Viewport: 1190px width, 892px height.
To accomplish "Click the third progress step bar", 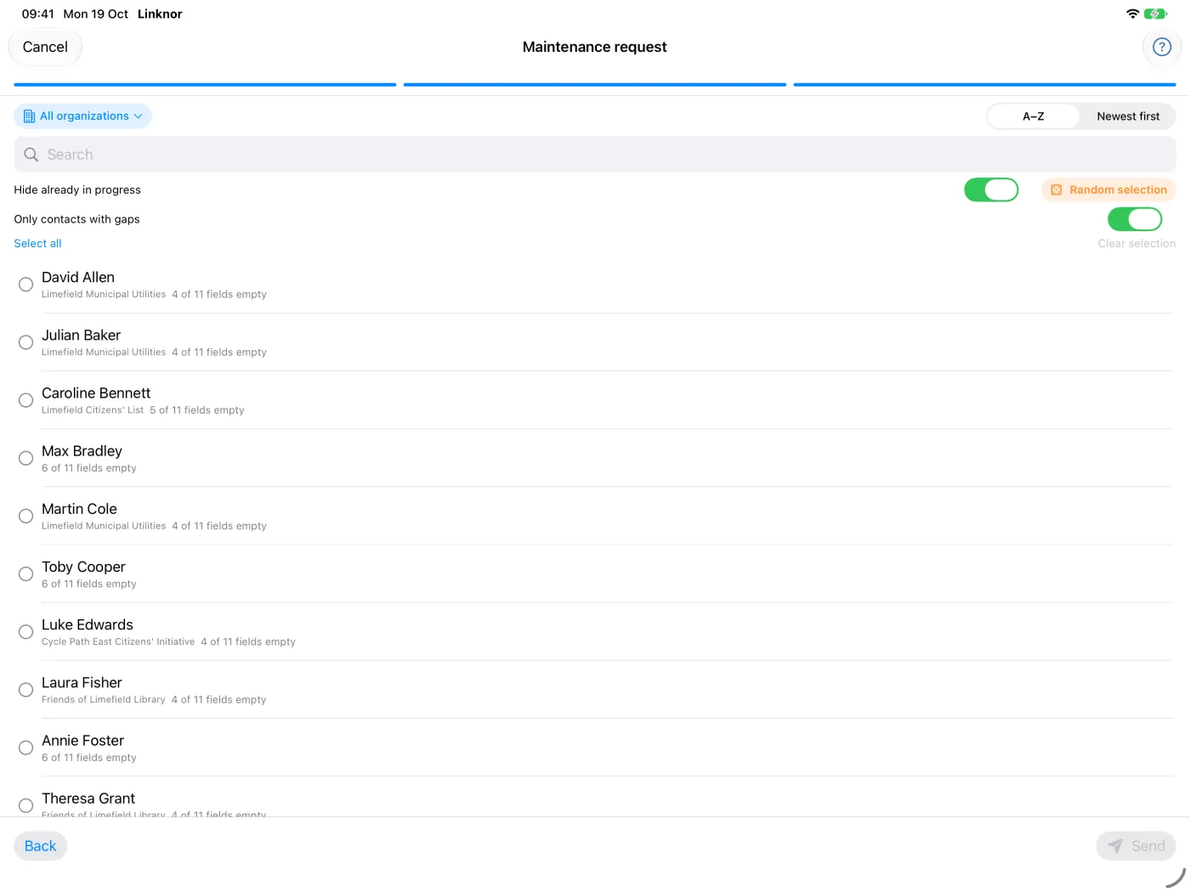I will [984, 85].
